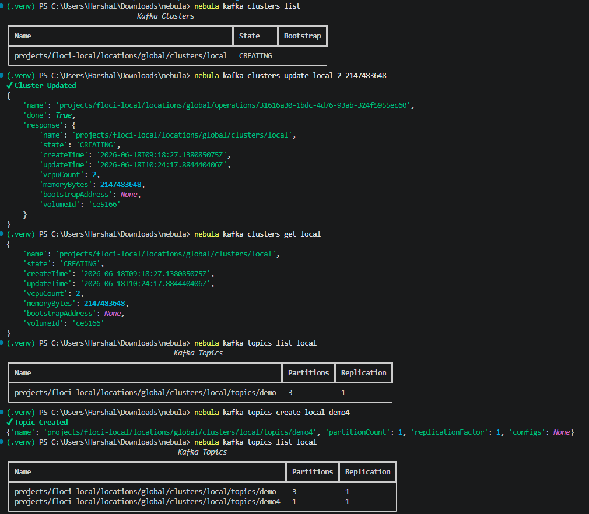Click the 'done': True line
589x514 pixels.
49,115
